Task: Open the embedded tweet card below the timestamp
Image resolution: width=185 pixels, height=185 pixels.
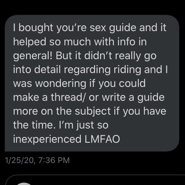Action: point(95,180)
